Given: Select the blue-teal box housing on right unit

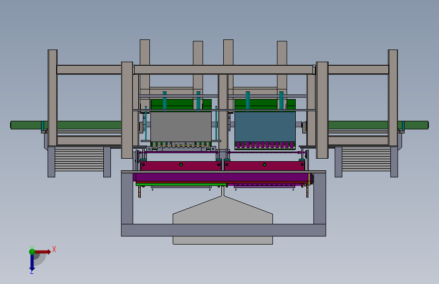Looking at the screenshot, I should click(265, 127).
